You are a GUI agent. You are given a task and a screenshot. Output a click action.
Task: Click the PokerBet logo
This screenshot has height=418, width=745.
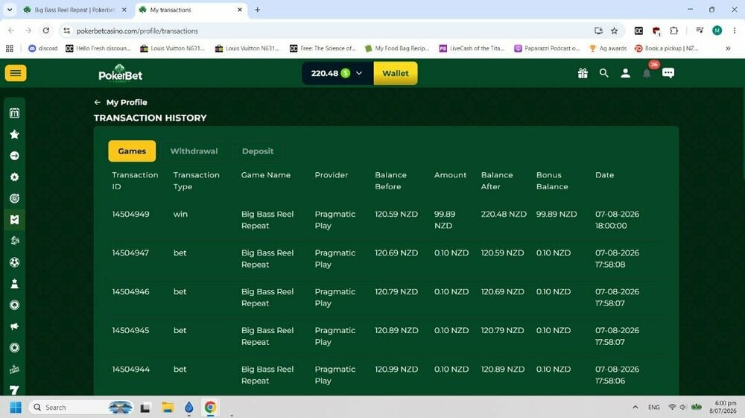point(120,73)
